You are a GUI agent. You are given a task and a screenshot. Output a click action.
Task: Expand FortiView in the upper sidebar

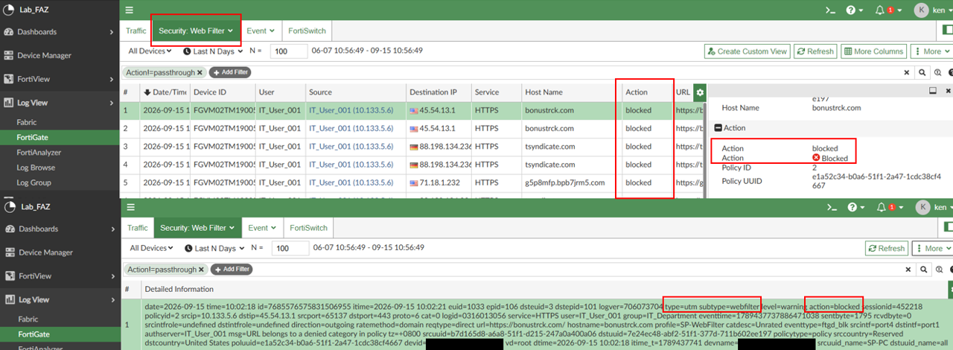[x=60, y=79]
